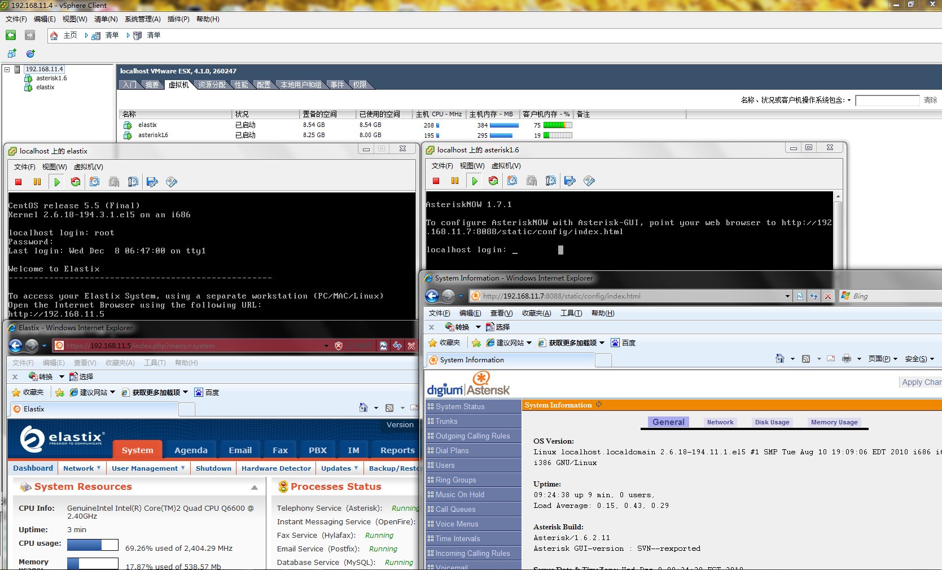Viewport: 942px width, 570px height.
Task: Reset asterisk1.6 VM with restart icon
Action: (493, 181)
